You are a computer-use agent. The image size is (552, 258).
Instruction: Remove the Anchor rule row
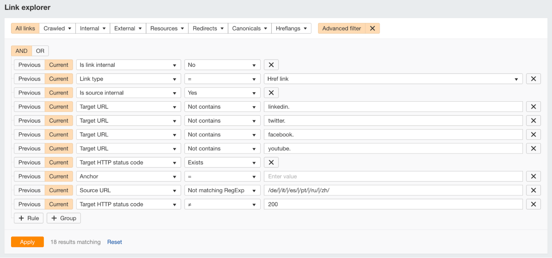pyautogui.click(x=533, y=177)
